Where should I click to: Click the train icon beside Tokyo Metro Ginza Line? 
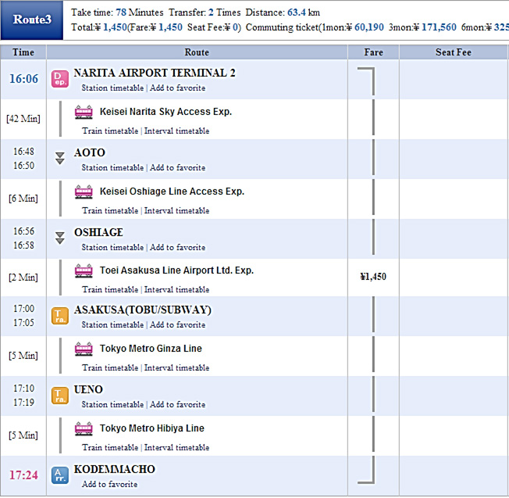coord(84,349)
